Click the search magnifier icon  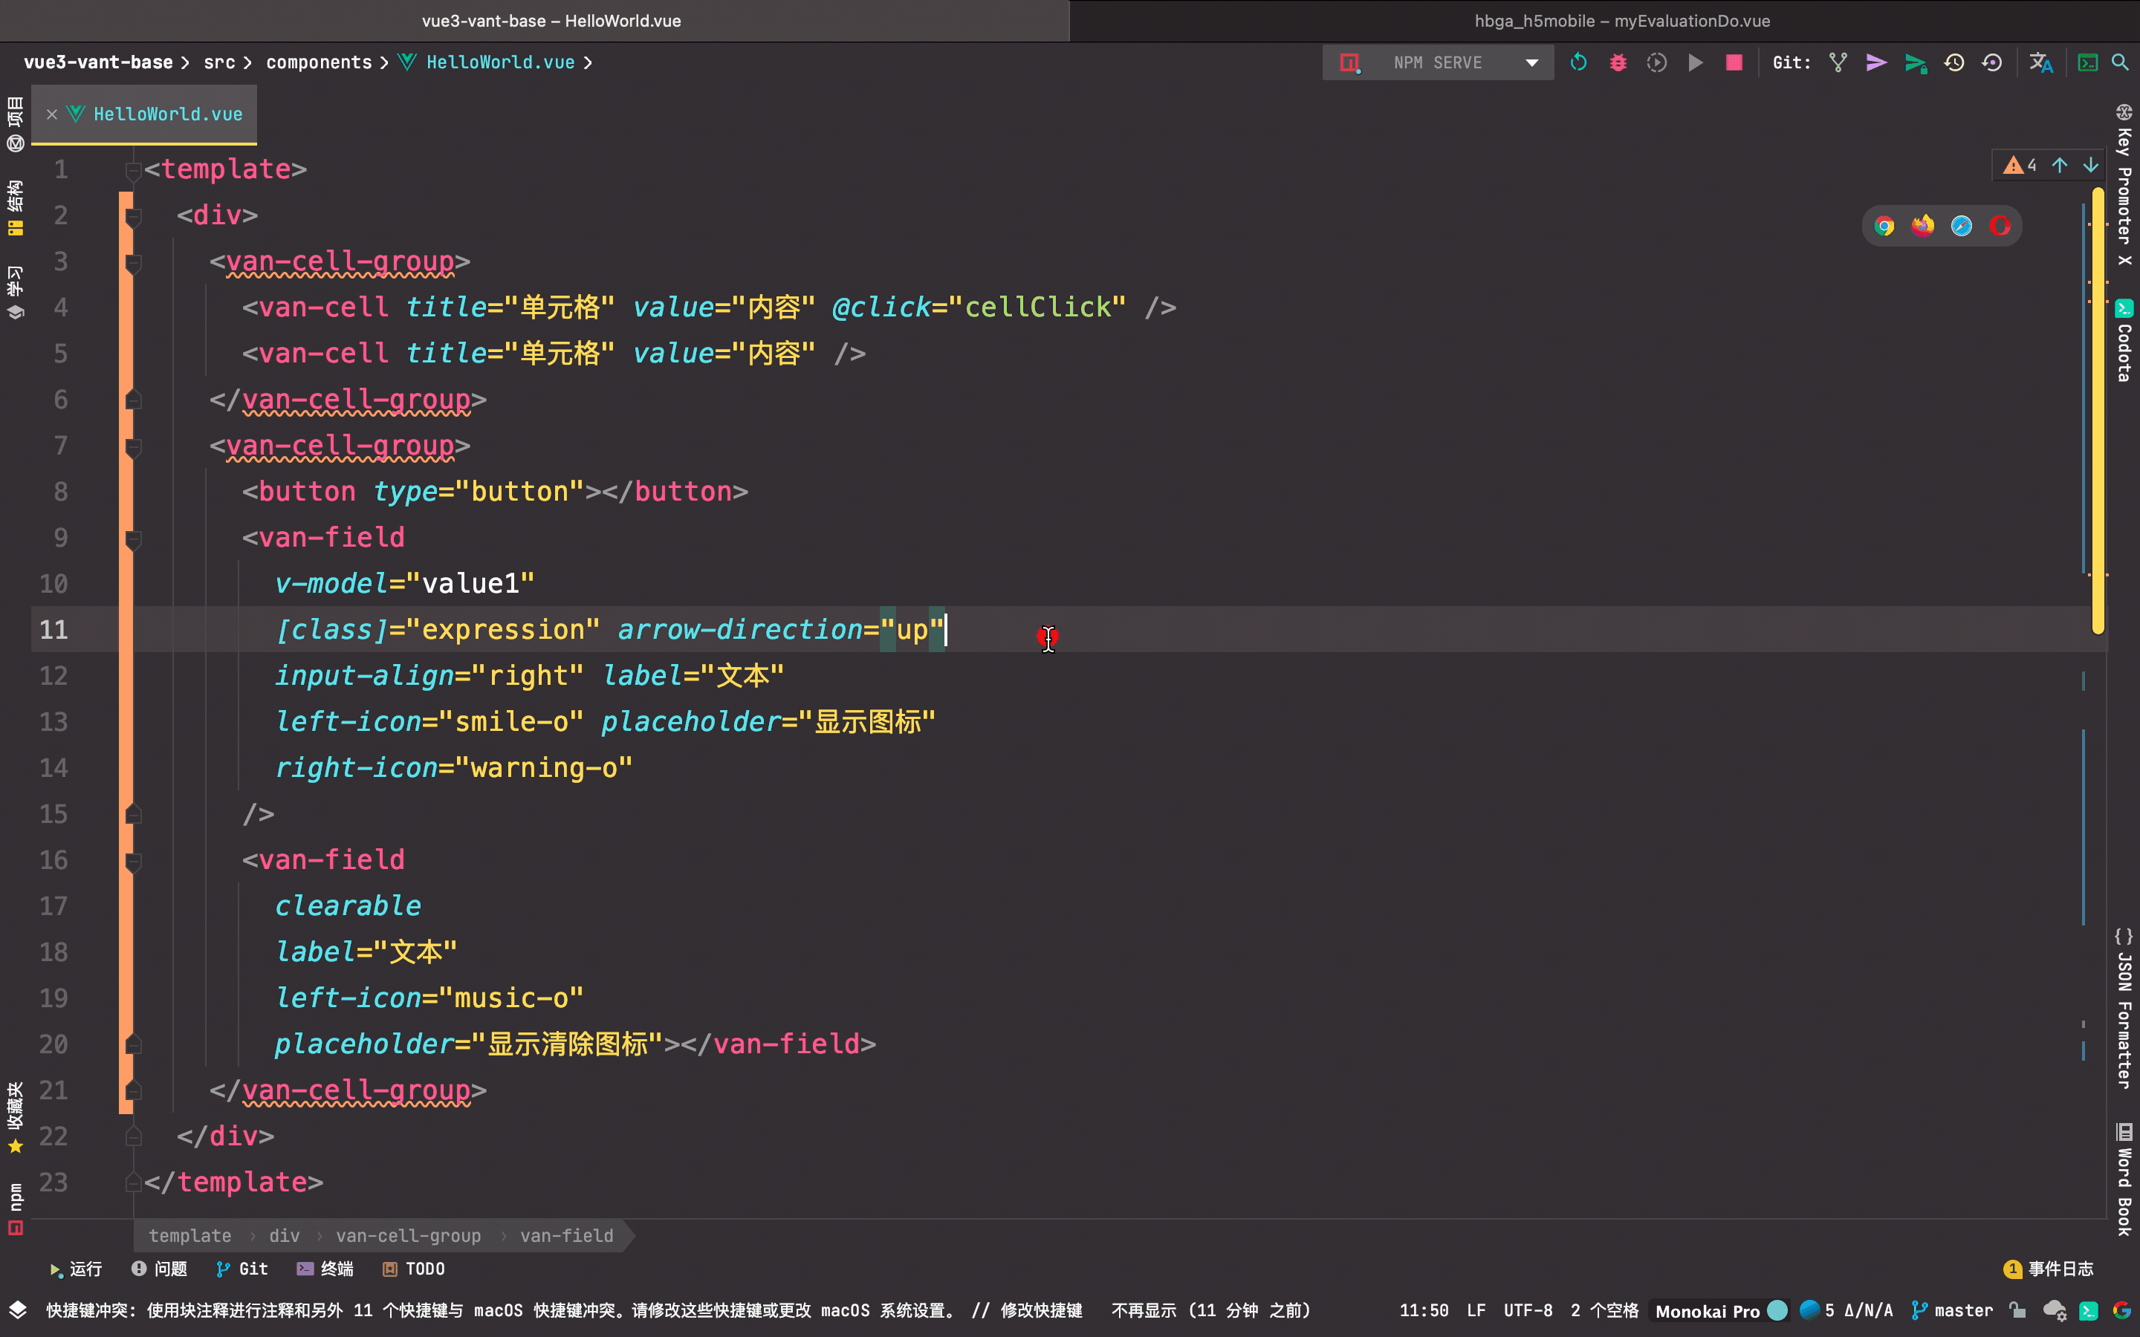tap(2120, 63)
